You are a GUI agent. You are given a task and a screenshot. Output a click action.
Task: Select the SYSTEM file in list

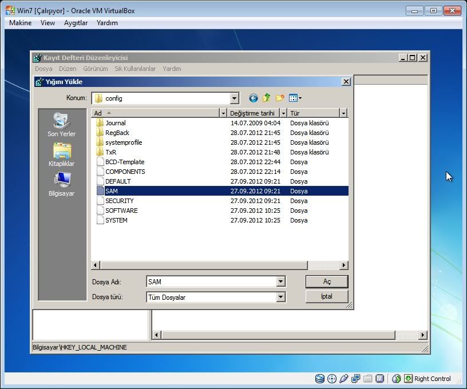tap(116, 220)
